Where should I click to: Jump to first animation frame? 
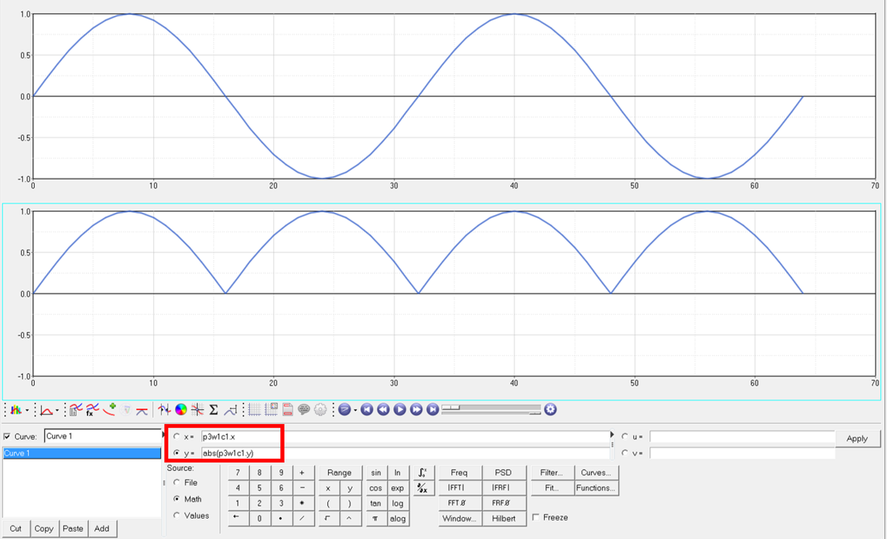pyautogui.click(x=367, y=410)
